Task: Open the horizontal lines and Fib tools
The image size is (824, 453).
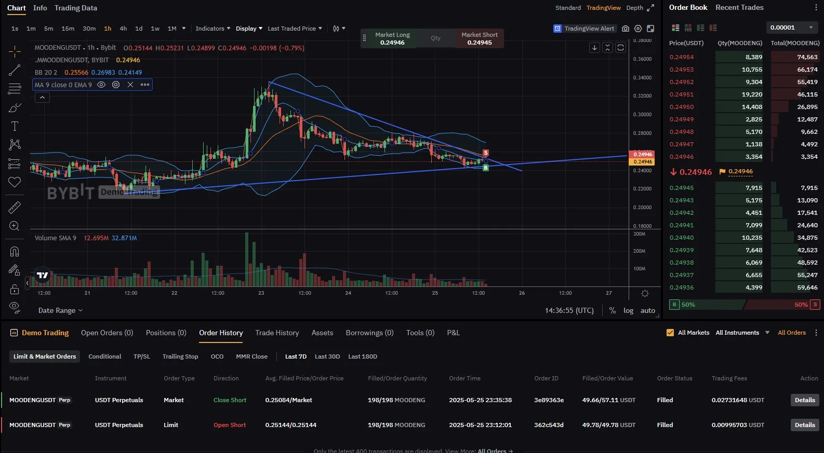Action: pos(15,89)
